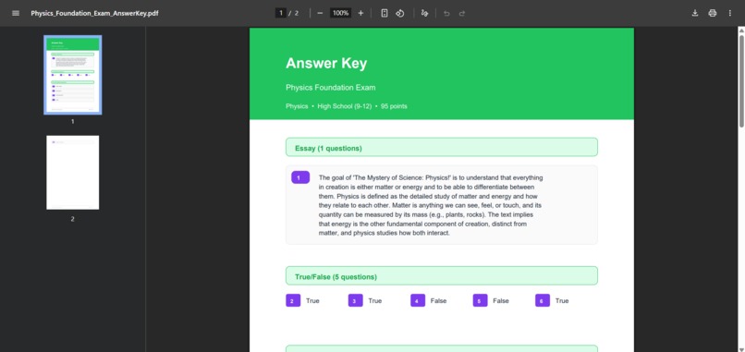Viewport: 745px width, 352px height.
Task: Select page 2 thumbnail
Action: (x=73, y=173)
